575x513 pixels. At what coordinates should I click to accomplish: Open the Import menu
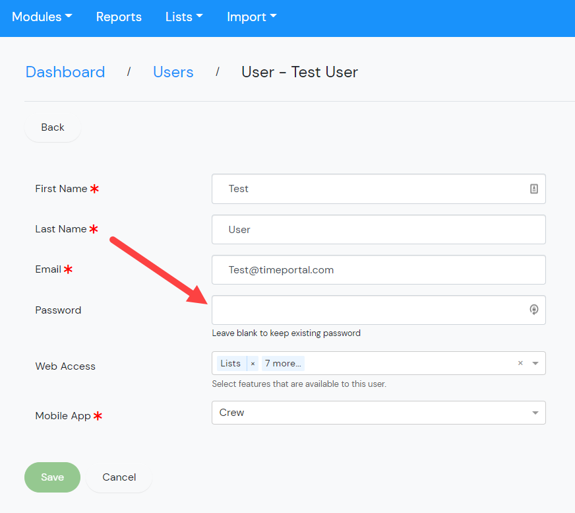click(252, 17)
